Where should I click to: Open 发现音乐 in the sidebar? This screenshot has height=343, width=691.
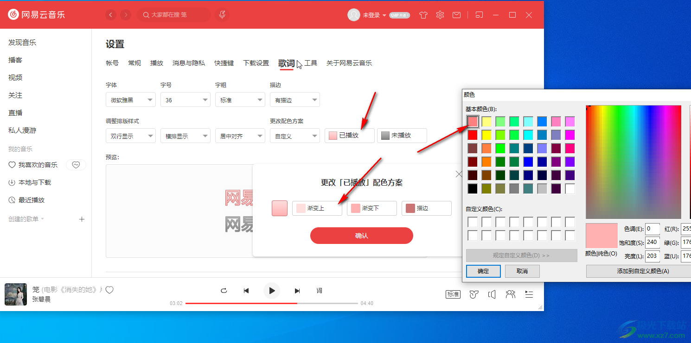[22, 43]
